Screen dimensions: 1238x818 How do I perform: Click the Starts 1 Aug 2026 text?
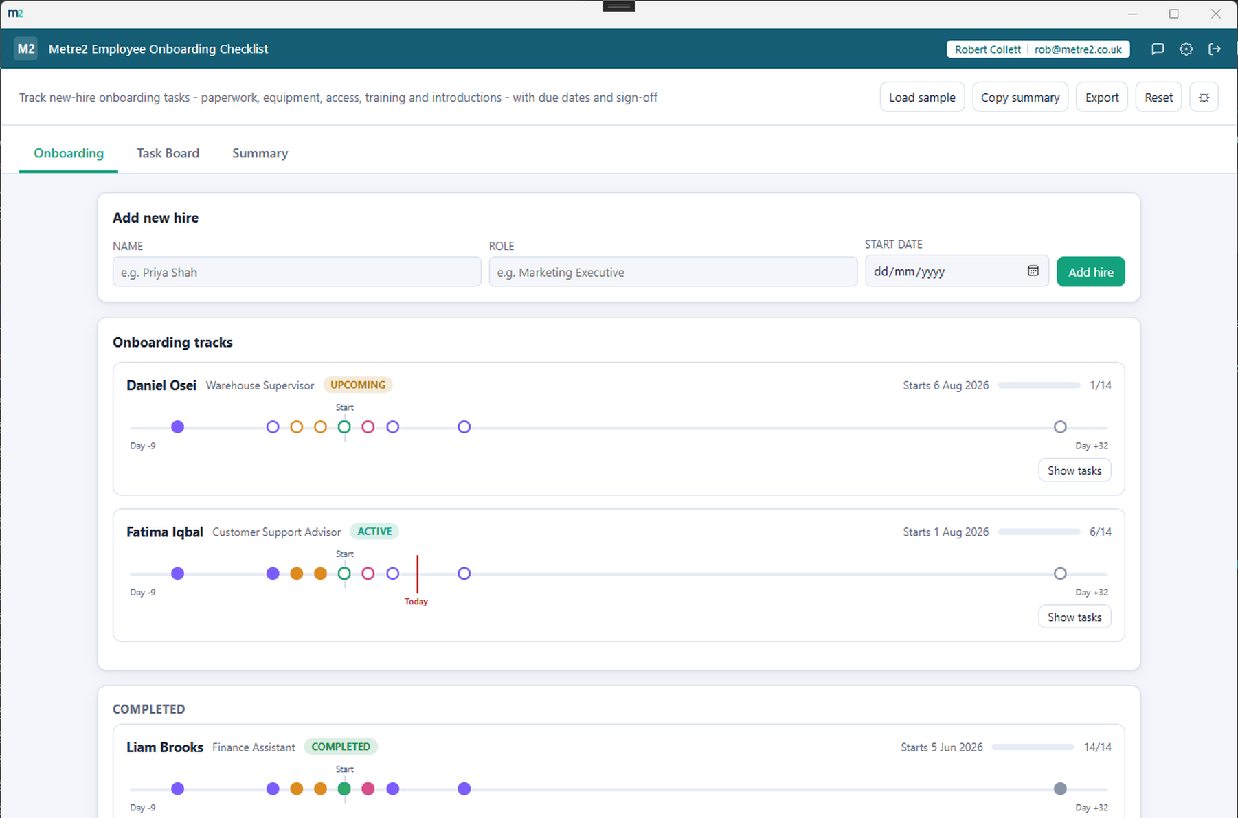point(946,532)
